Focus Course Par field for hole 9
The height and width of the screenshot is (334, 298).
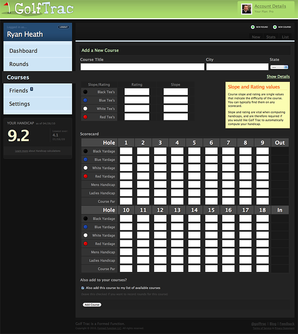[262, 201]
